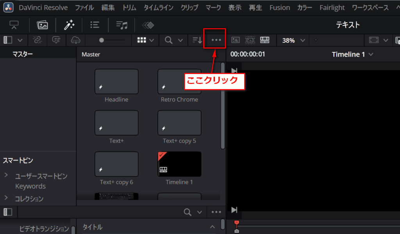The height and width of the screenshot is (234, 400).
Task: Toggle the effects panel sidebar icon
Action: point(8,212)
